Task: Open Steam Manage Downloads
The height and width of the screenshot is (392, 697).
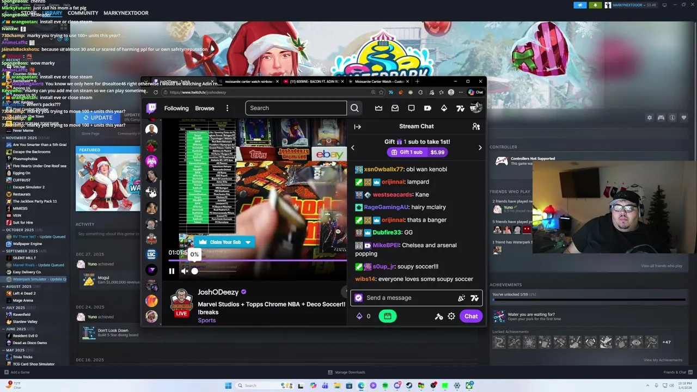Action: click(346, 372)
